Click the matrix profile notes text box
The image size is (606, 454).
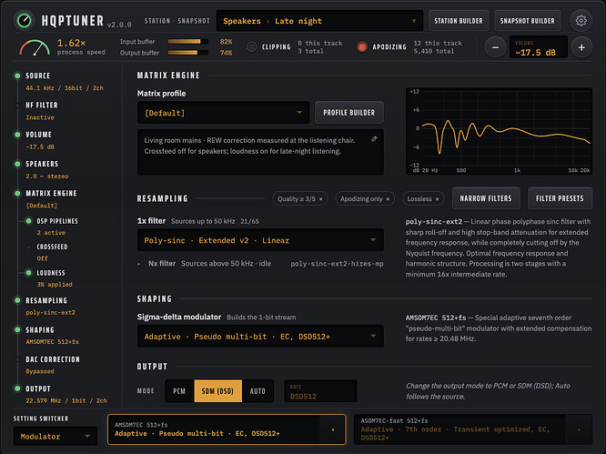pyautogui.click(x=260, y=152)
